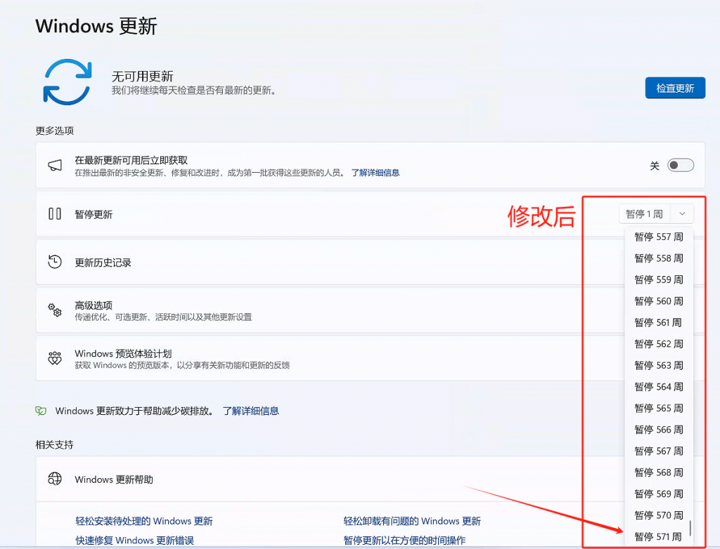720x549 pixels.
Task: Click the dropdown list scrollbar thumb
Action: (x=690, y=528)
